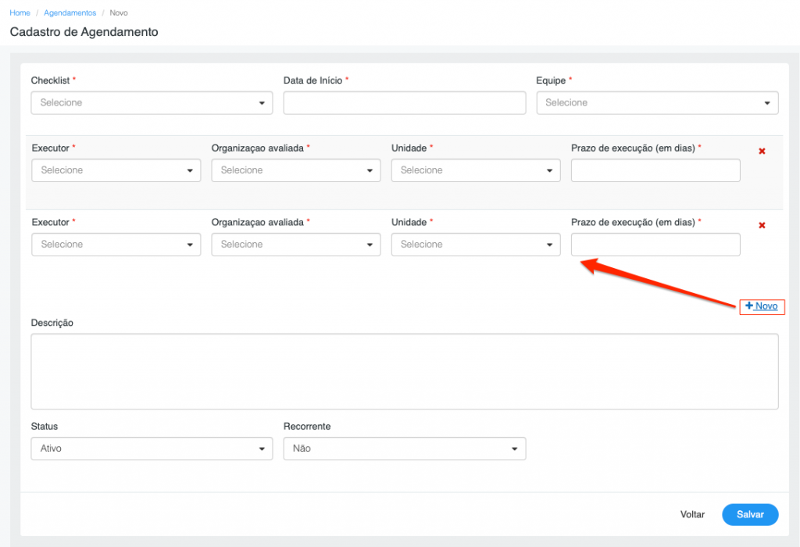This screenshot has width=800, height=547.
Task: Open the first row Unidade dropdown
Action: [476, 170]
